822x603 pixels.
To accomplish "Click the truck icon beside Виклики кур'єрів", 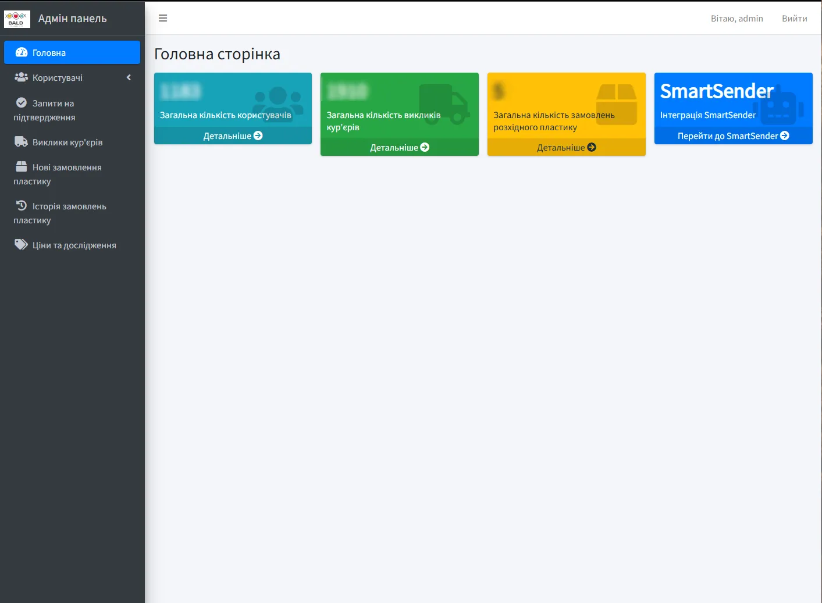I will 22,142.
